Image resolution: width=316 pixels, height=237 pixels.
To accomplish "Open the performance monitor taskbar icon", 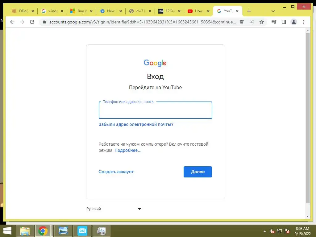I will coord(101,231).
